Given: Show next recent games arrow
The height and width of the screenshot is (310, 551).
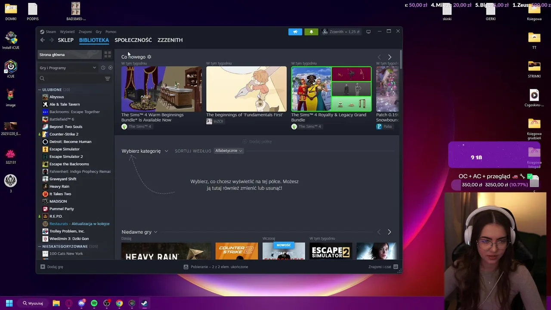Looking at the screenshot, I should coord(389,232).
